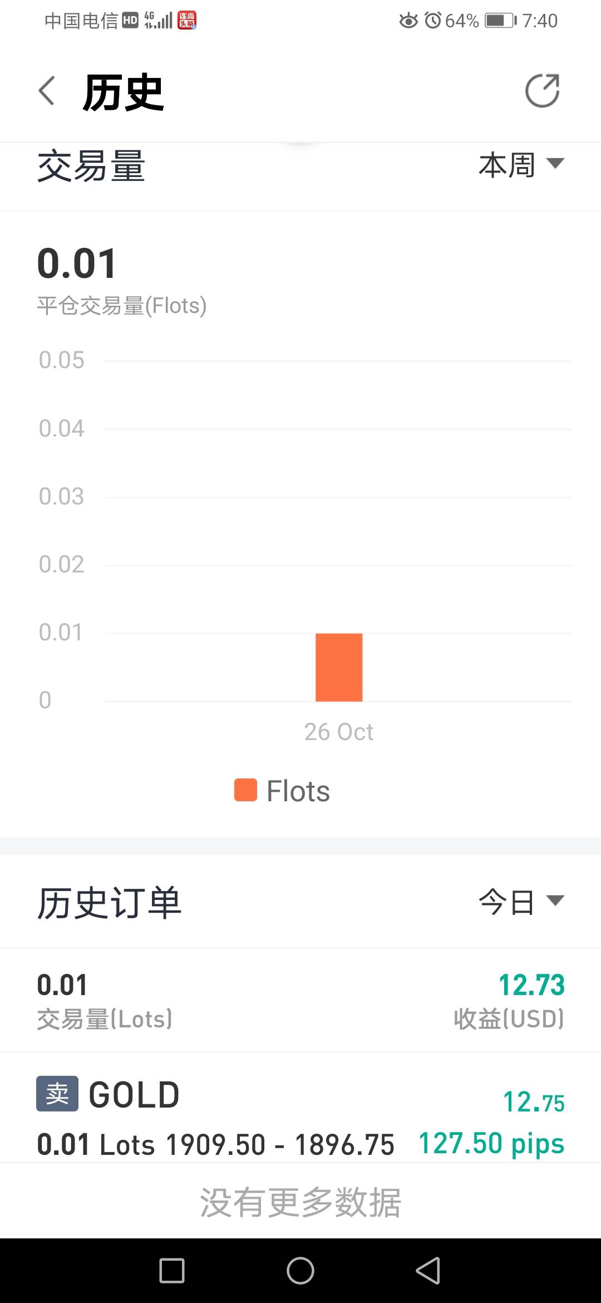601x1303 pixels.
Task: Tap the 26 Oct axis label
Action: tap(338, 732)
